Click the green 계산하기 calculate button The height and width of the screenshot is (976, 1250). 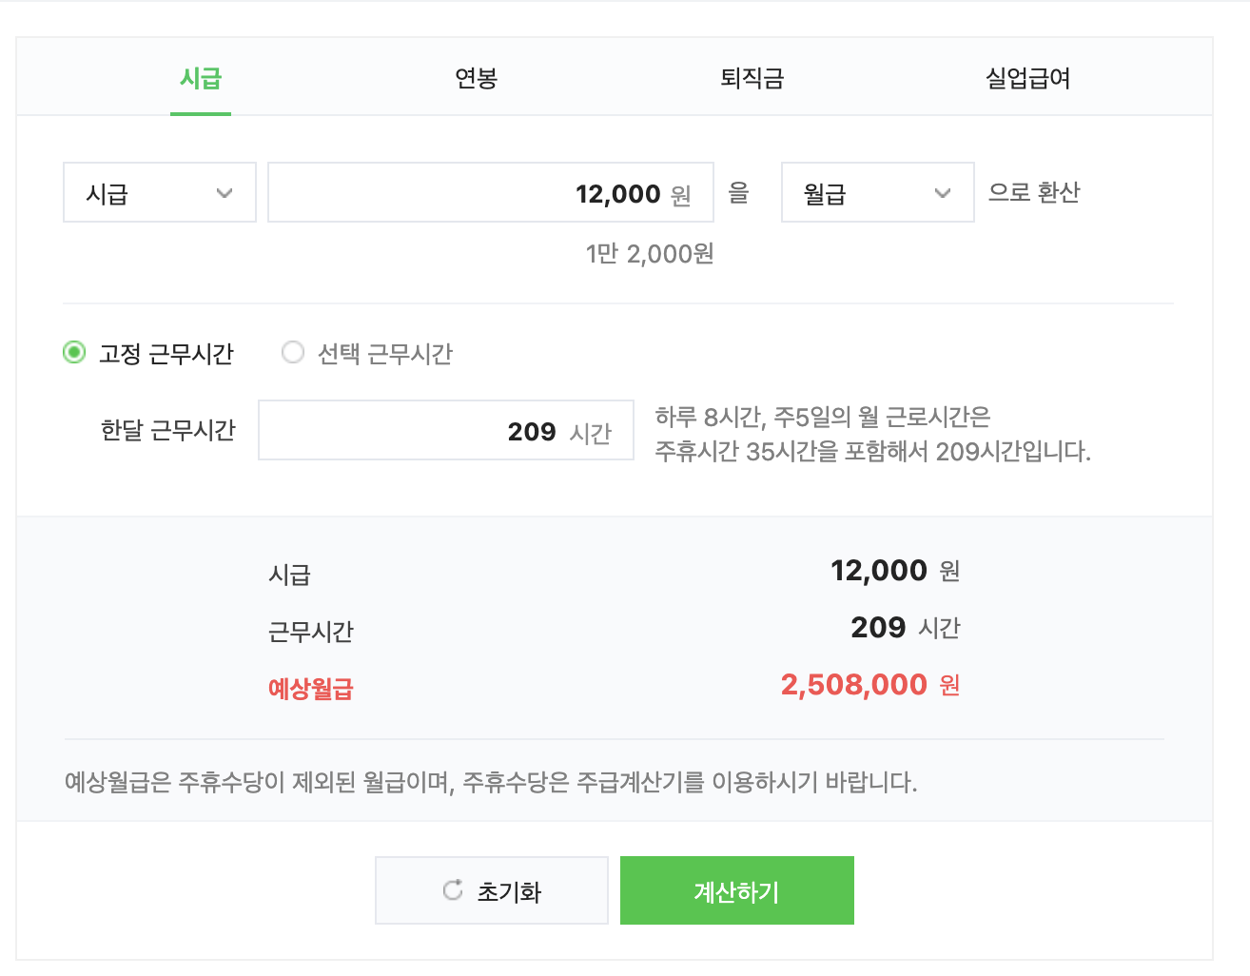pyautogui.click(x=736, y=889)
